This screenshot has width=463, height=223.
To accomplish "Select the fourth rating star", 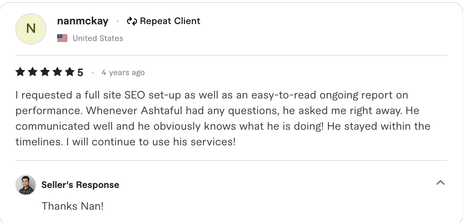I will coord(57,72).
